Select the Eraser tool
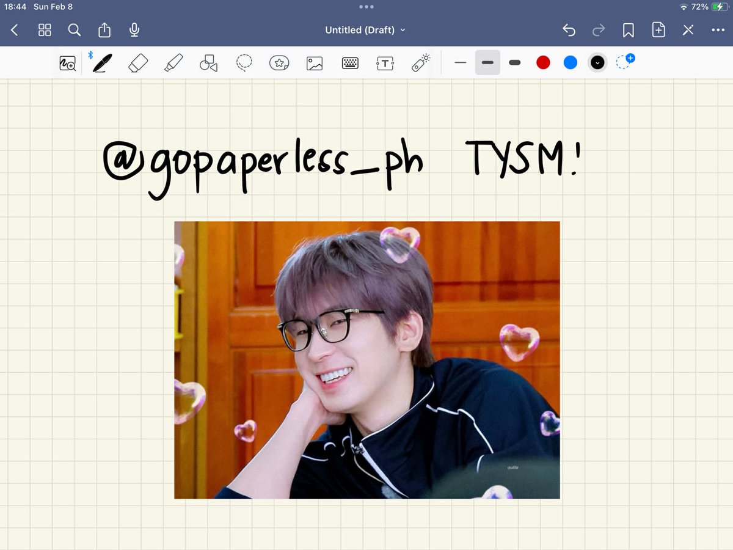The width and height of the screenshot is (733, 550). 138,63
